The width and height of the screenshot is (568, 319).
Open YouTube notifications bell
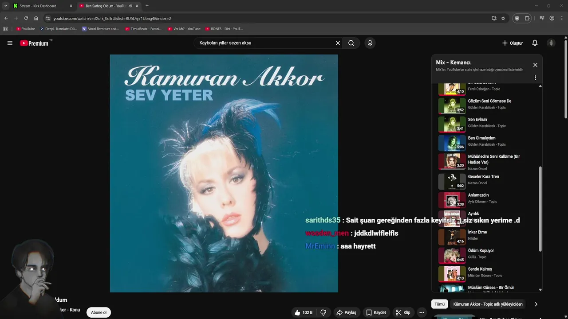pyautogui.click(x=535, y=43)
